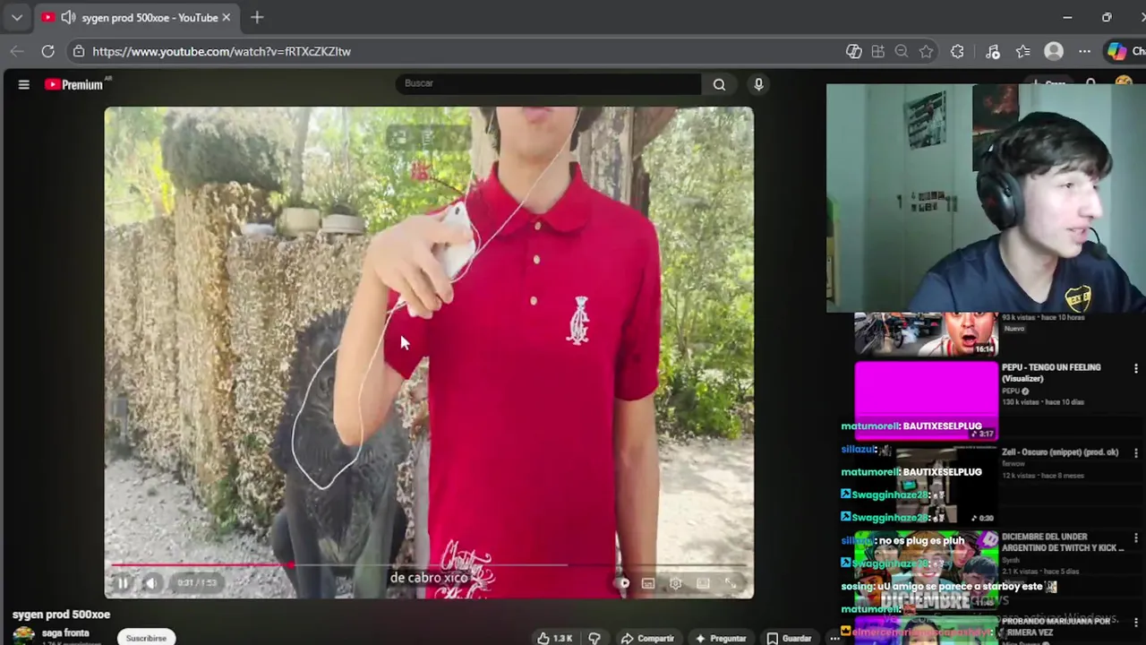The image size is (1146, 645).
Task: Zoom out using the magnifier minus icon
Action: (902, 51)
